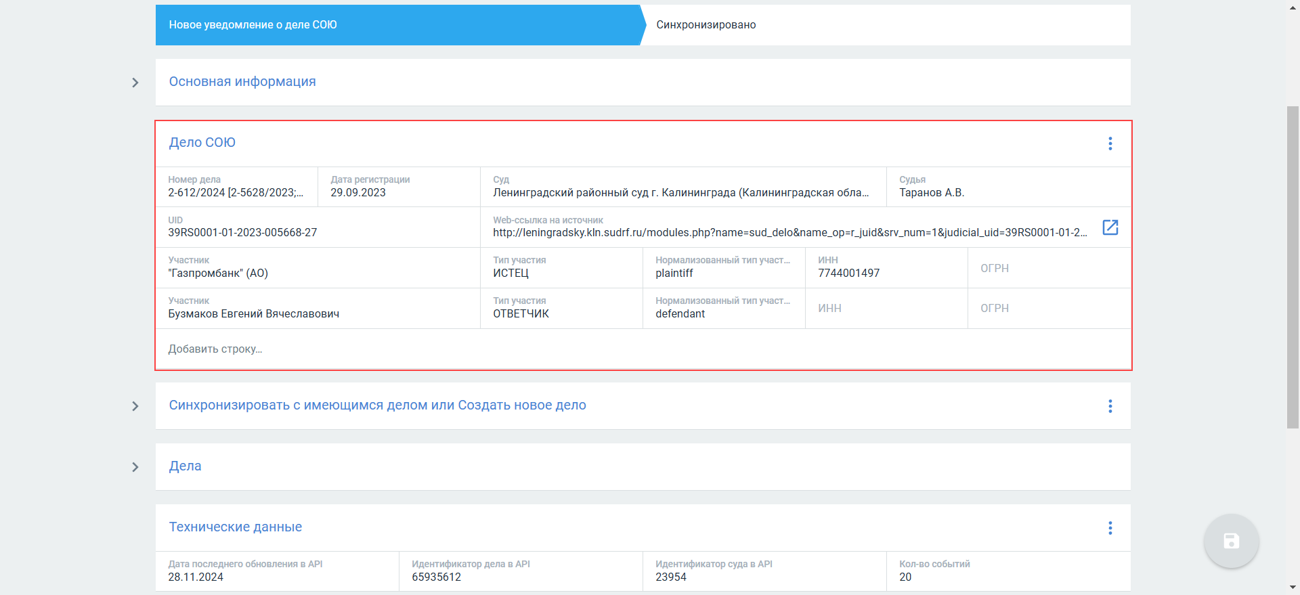Click normalized type field plaintiff
This screenshot has width=1300, height=595.
click(724, 268)
